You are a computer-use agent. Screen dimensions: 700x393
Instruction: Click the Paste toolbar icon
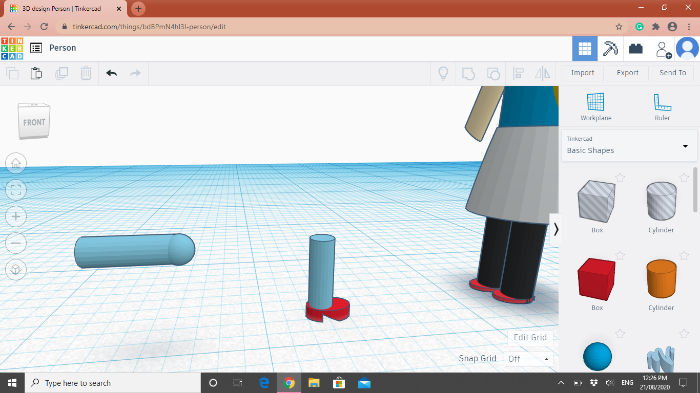coord(36,73)
